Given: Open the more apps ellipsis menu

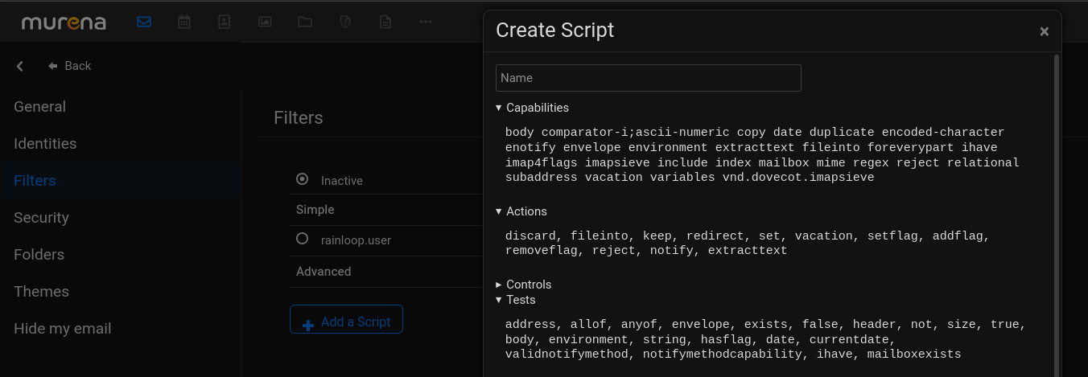Looking at the screenshot, I should tap(426, 22).
